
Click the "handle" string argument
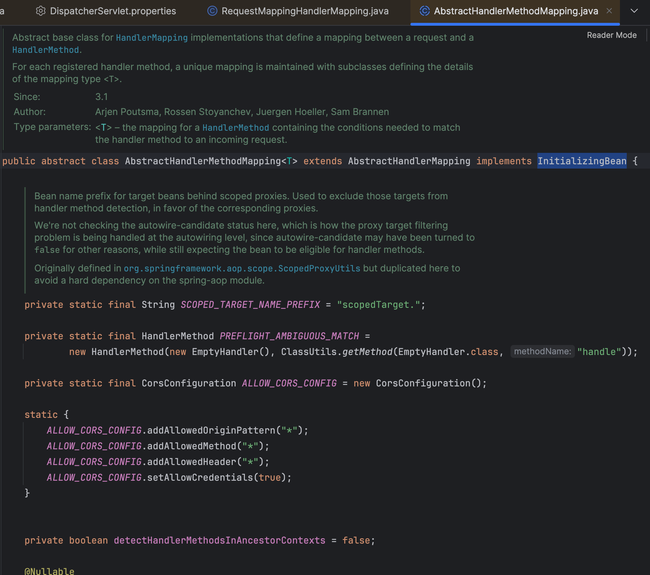(599, 352)
